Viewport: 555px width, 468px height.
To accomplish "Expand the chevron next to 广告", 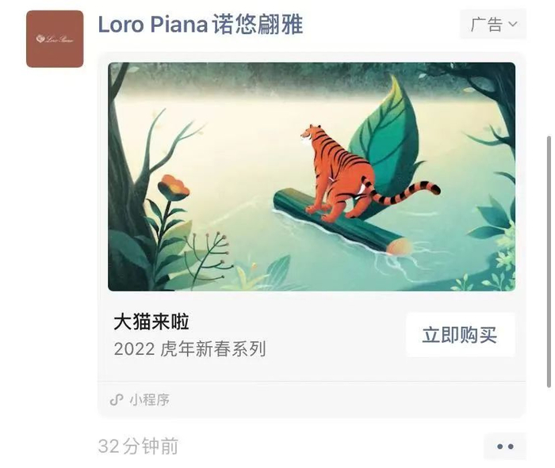I will point(513,25).
